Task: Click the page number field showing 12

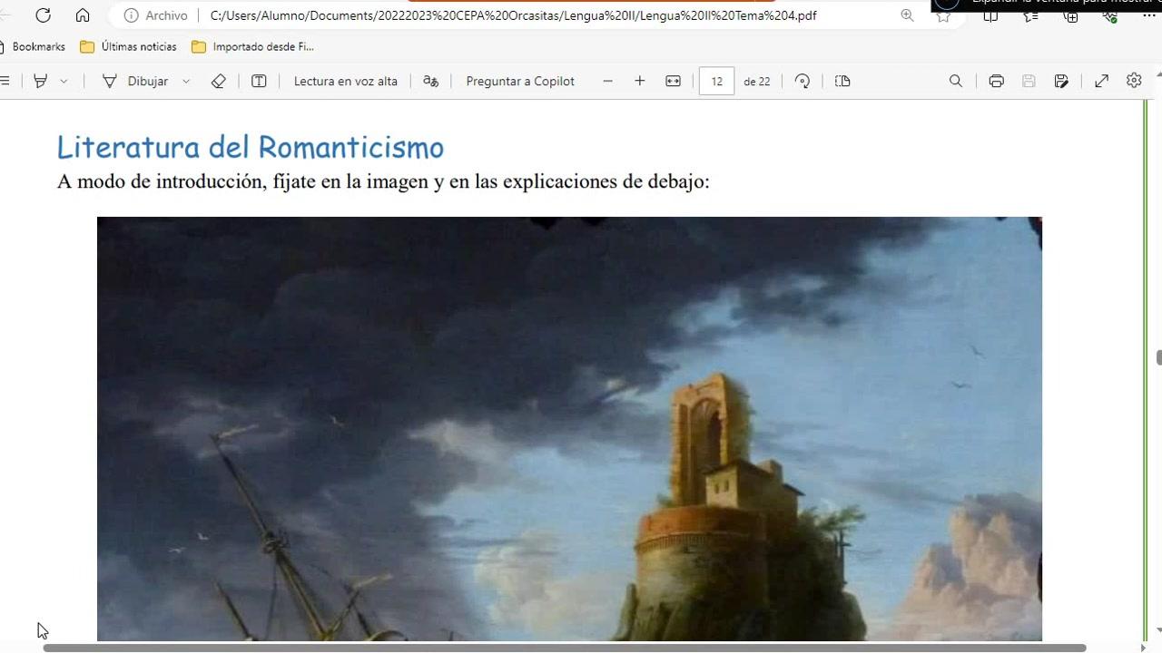Action: click(716, 81)
